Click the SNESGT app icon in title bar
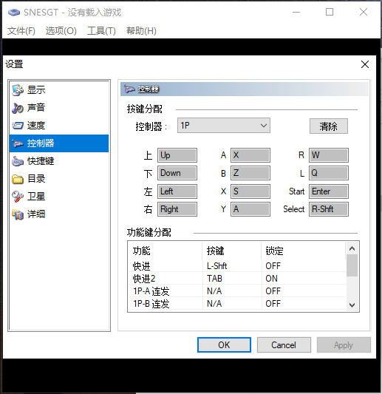 [x=14, y=12]
